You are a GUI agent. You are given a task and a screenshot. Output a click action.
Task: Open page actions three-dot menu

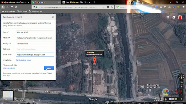coord(104,7)
